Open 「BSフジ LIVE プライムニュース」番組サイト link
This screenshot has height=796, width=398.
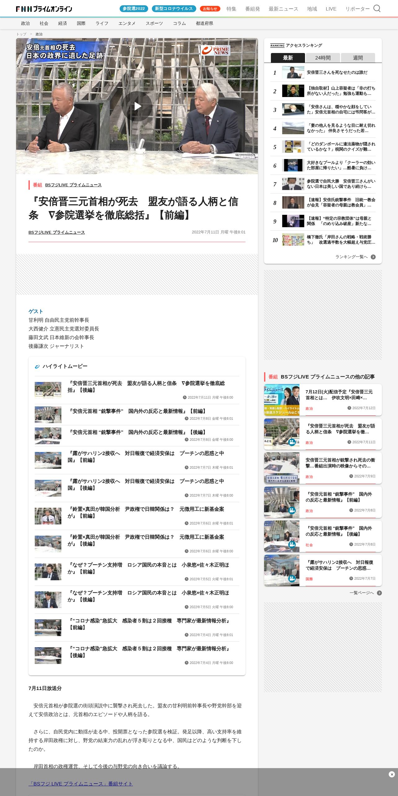coord(81,784)
